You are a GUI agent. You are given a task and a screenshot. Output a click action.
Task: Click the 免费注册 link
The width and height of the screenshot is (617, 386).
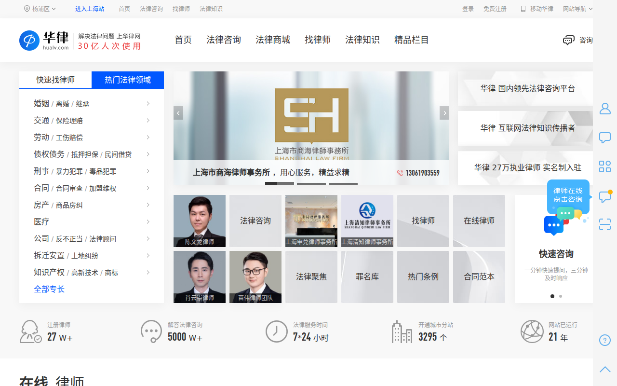[x=495, y=9]
